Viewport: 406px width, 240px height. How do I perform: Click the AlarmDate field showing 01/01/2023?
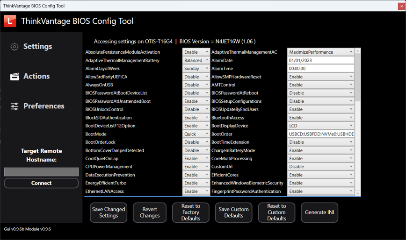pos(320,60)
